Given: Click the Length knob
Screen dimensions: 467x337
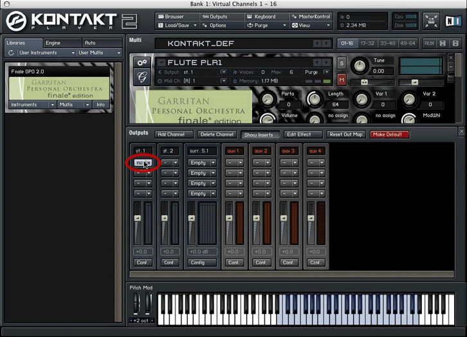Looking at the screenshot, I should (x=315, y=100).
